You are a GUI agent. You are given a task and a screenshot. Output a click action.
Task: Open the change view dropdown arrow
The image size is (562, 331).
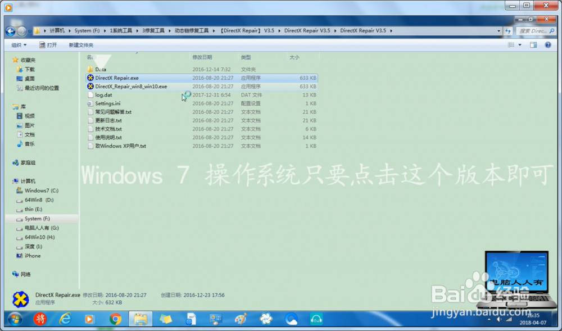click(520, 45)
